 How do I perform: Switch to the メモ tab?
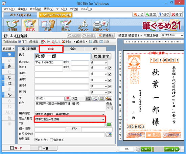[x=95, y=49]
